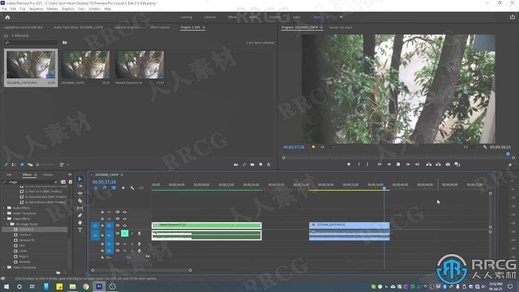The height and width of the screenshot is (292, 519).
Task: Open Program Monitor settings wrench
Action: tap(485, 147)
